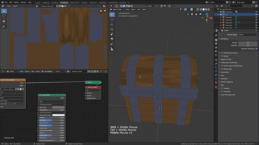Select the Rotate tool in 3D viewport toolbar
The width and height of the screenshot is (259, 145).
point(112,29)
